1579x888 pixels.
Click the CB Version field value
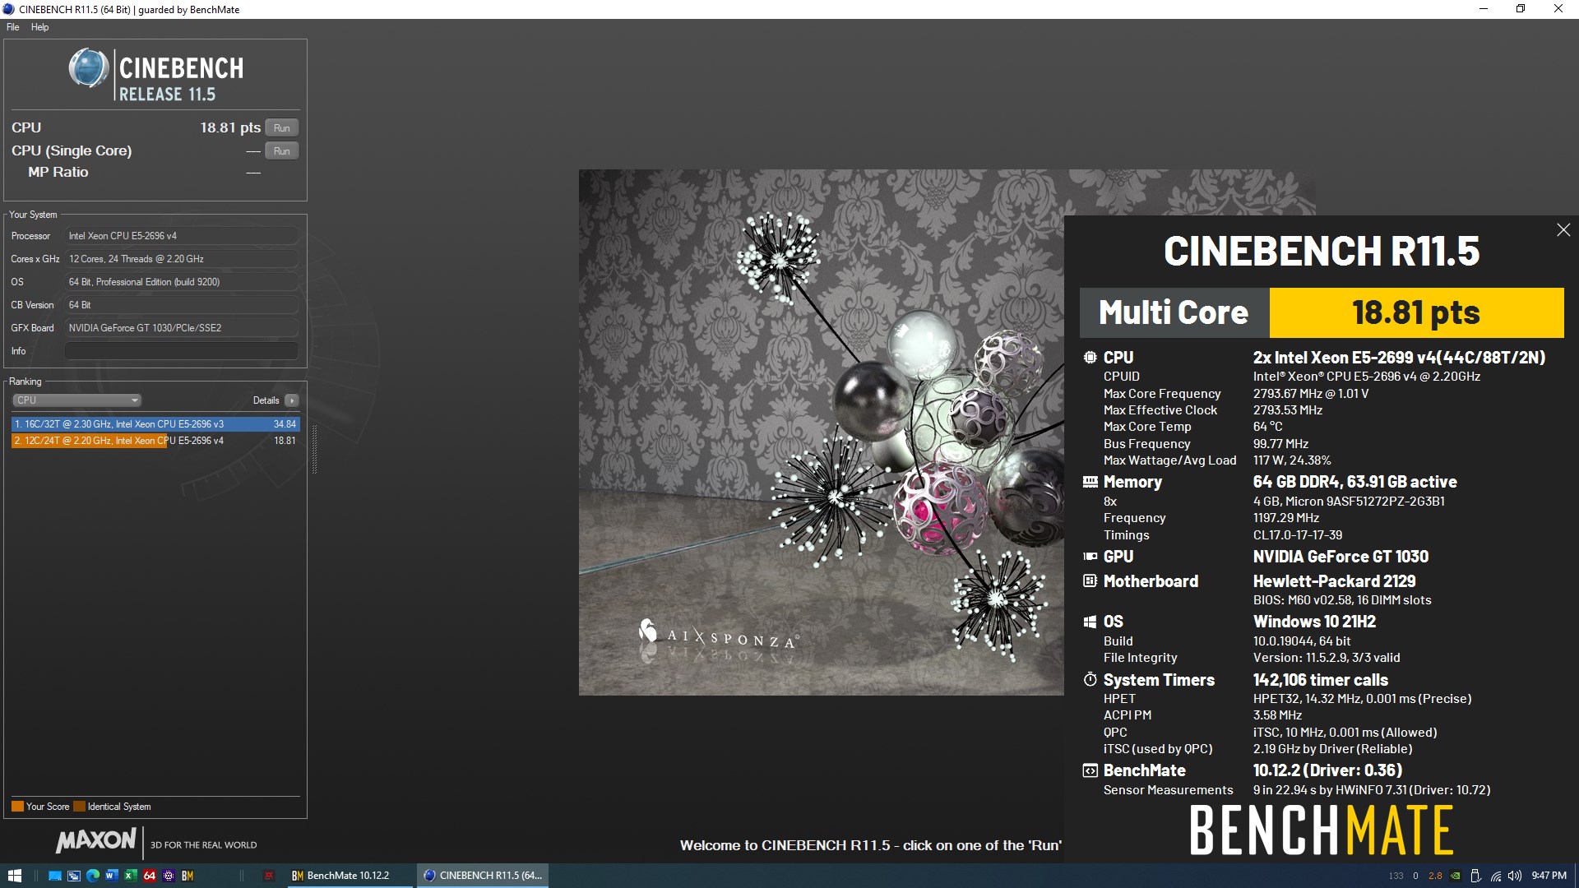[182, 305]
